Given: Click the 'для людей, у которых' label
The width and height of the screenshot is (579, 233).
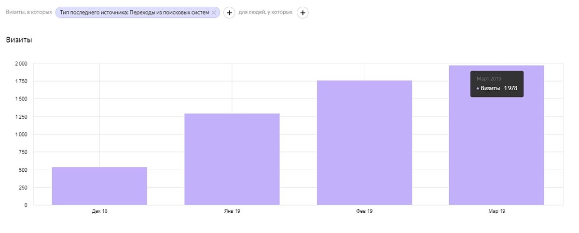Looking at the screenshot, I should click(x=265, y=12).
